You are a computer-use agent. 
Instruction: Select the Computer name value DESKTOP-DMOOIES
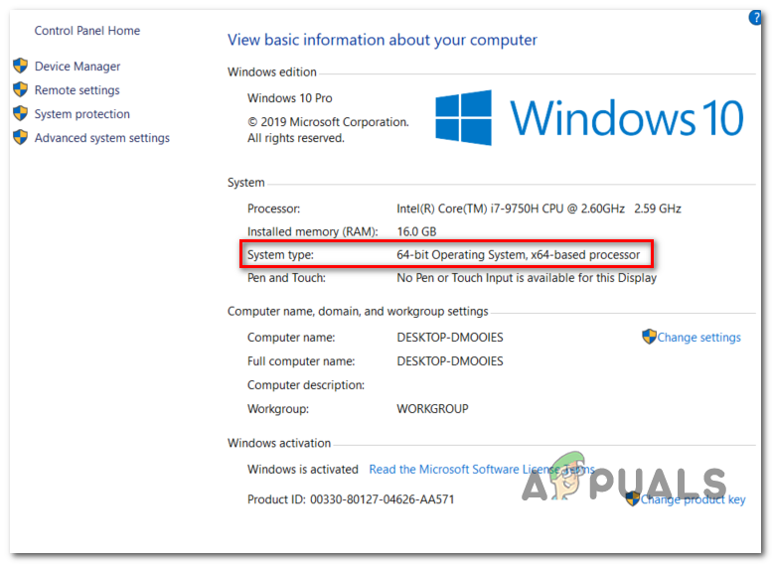pos(450,338)
